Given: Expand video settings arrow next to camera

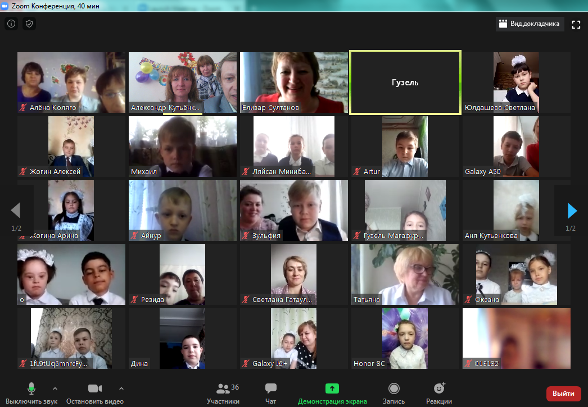Looking at the screenshot, I should point(121,388).
